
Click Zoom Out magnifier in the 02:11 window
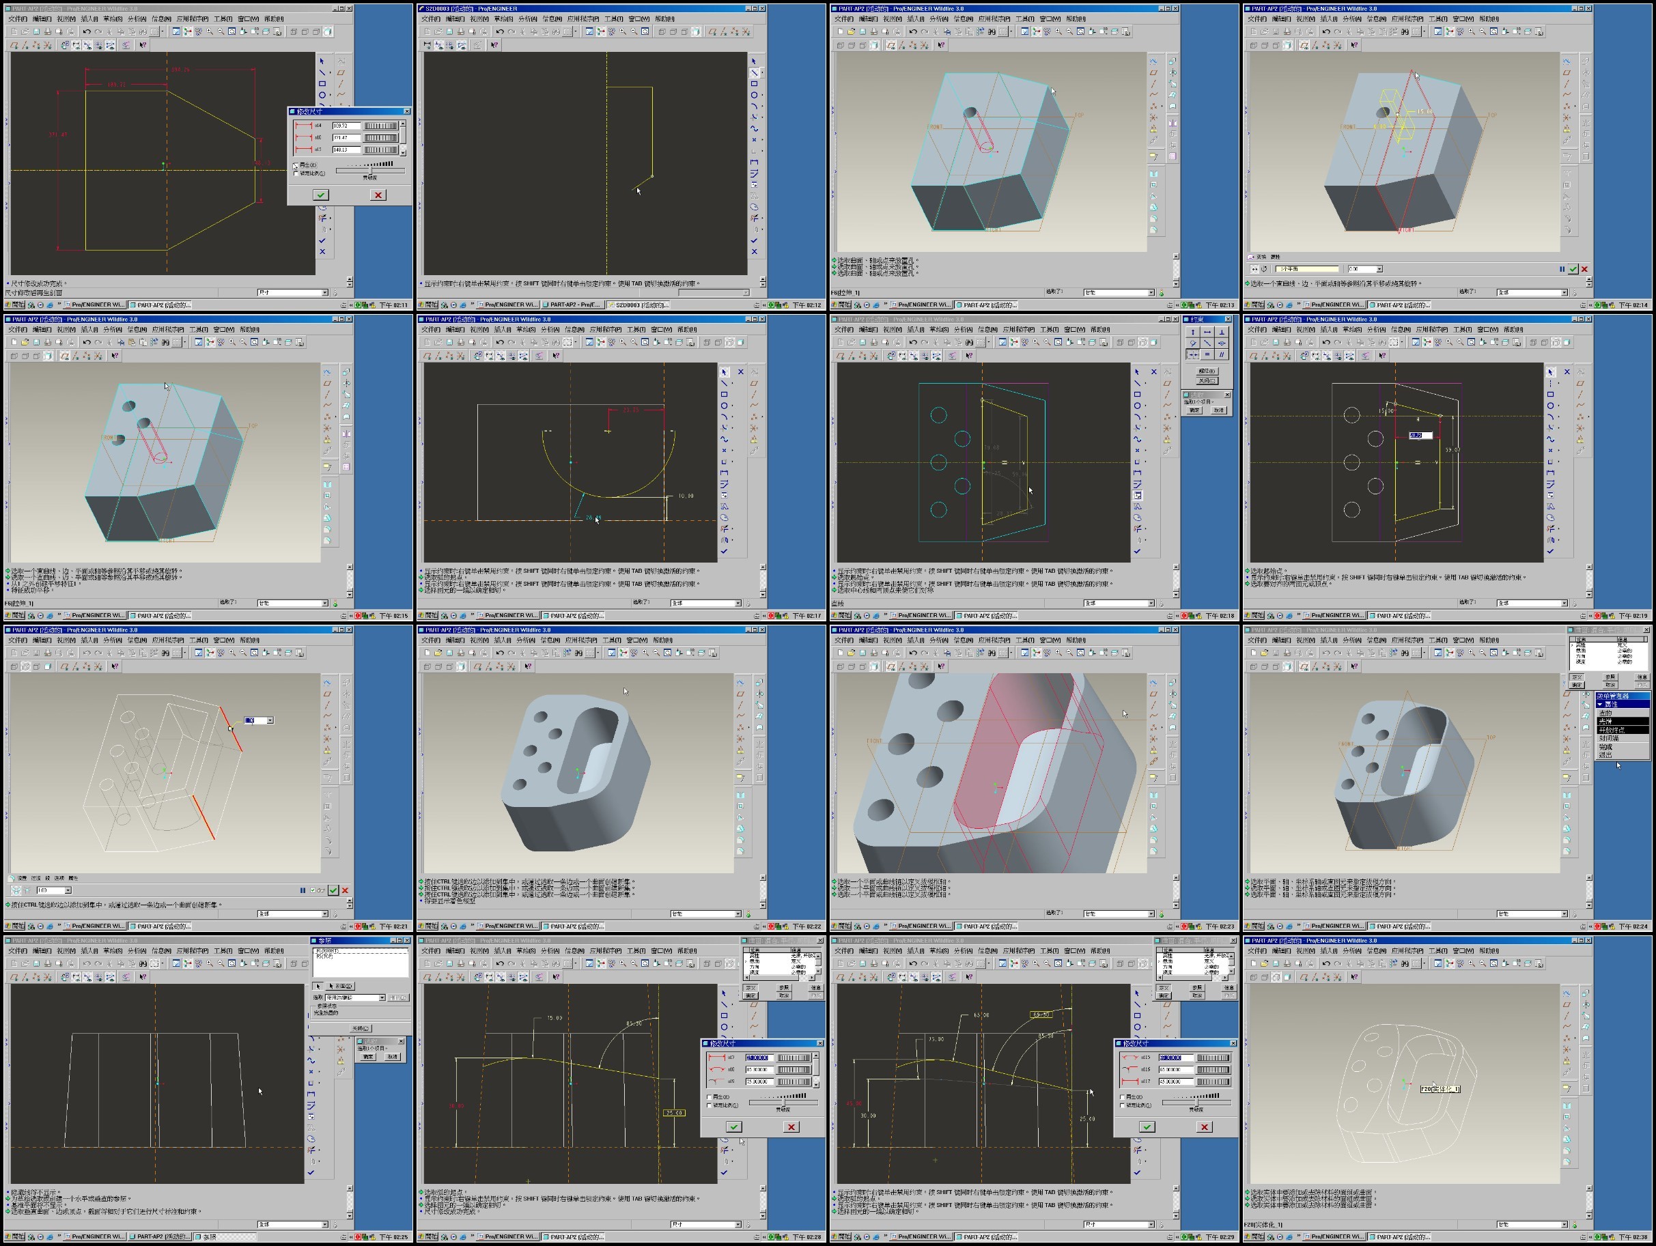[x=220, y=31]
